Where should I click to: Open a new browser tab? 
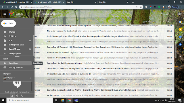(x=133, y=2)
